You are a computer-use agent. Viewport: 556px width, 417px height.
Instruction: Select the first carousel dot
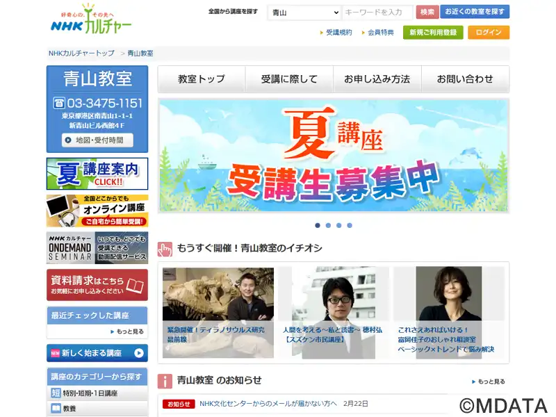click(318, 225)
